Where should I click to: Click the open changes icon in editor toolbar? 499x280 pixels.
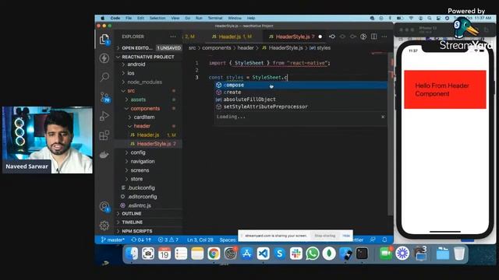point(332,37)
